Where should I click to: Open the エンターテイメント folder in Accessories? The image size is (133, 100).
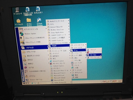point(78,47)
